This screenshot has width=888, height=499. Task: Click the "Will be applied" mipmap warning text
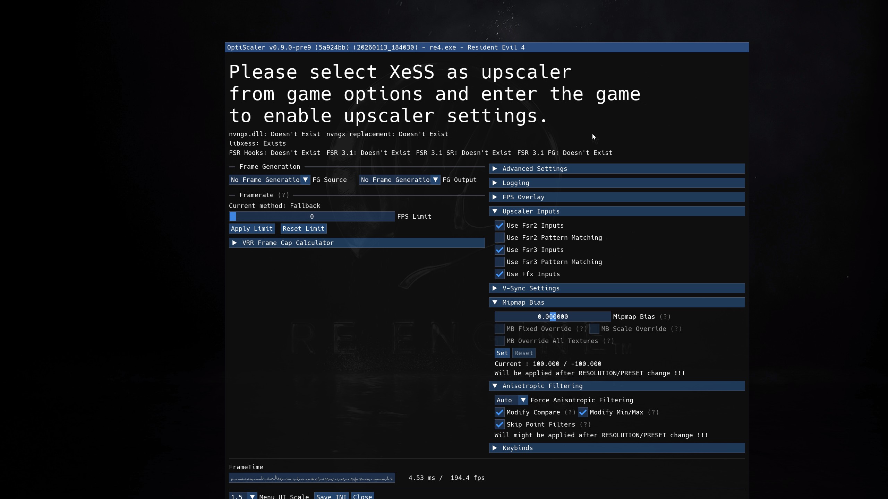[x=590, y=373]
